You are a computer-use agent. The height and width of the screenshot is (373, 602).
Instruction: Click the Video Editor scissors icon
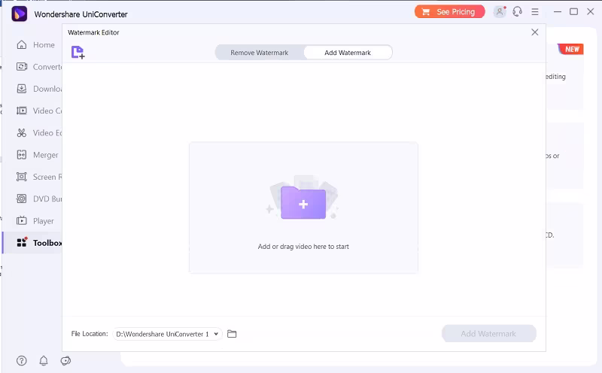22,133
